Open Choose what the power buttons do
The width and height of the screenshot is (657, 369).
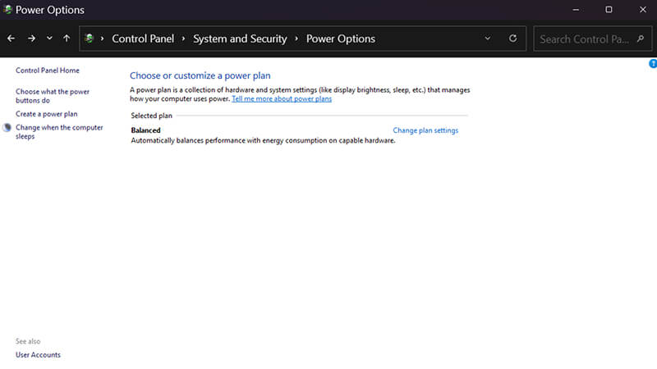(53, 96)
